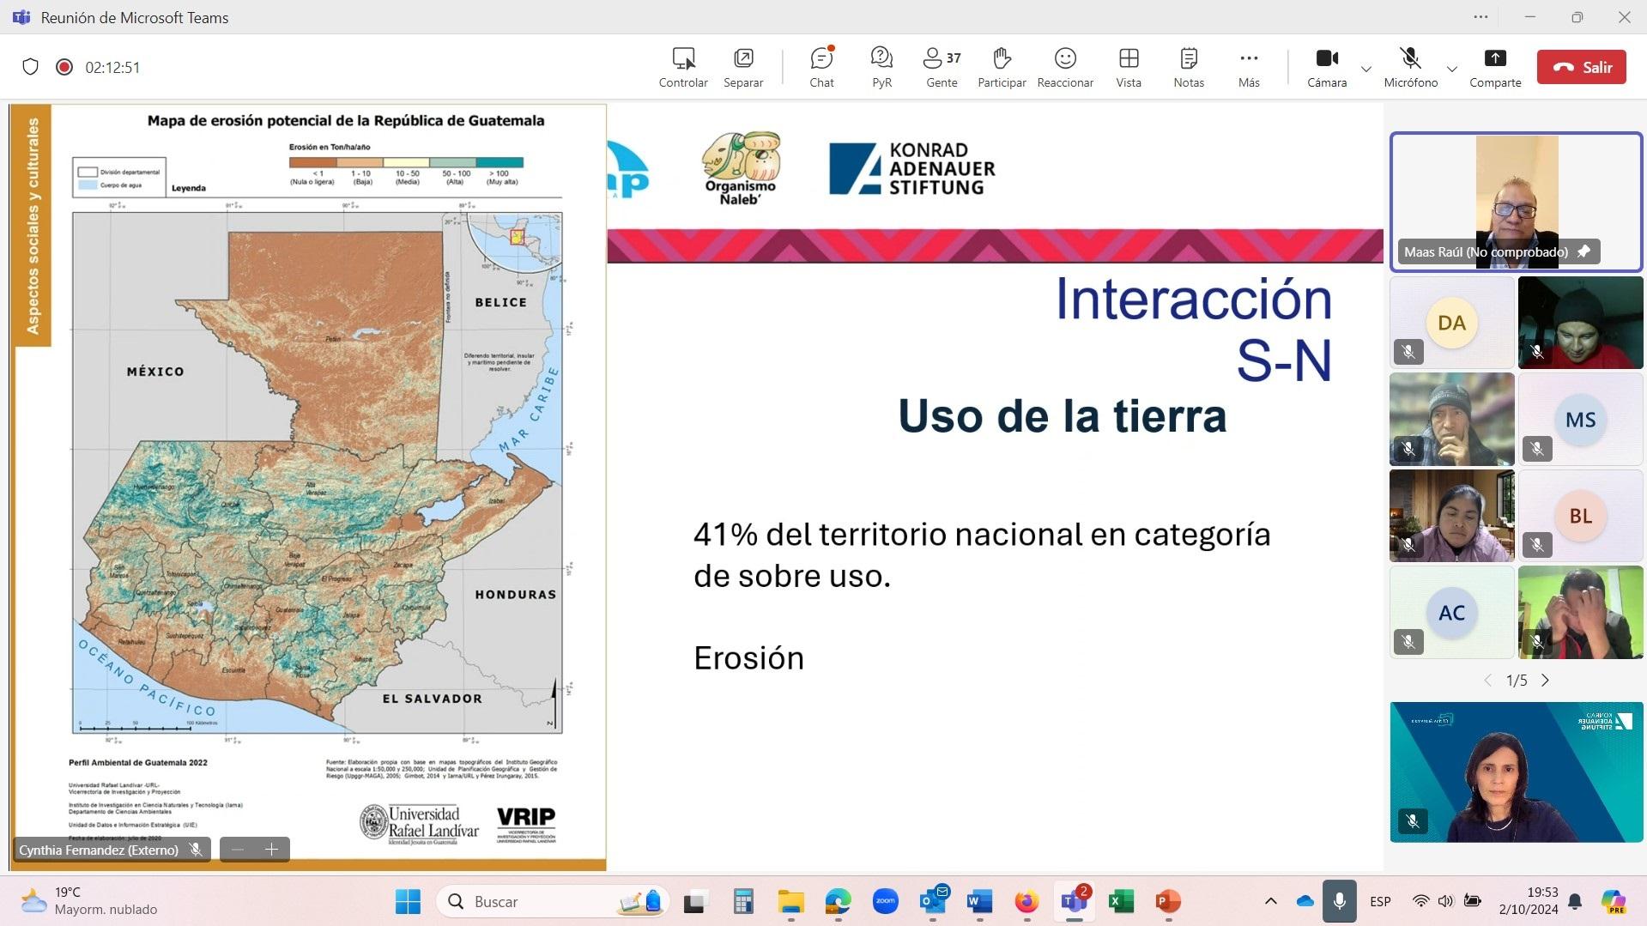Open the Más options menu

[x=1249, y=67]
